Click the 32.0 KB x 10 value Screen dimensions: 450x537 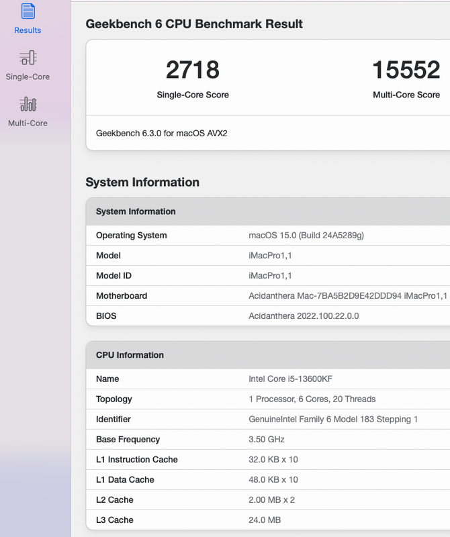[273, 460]
